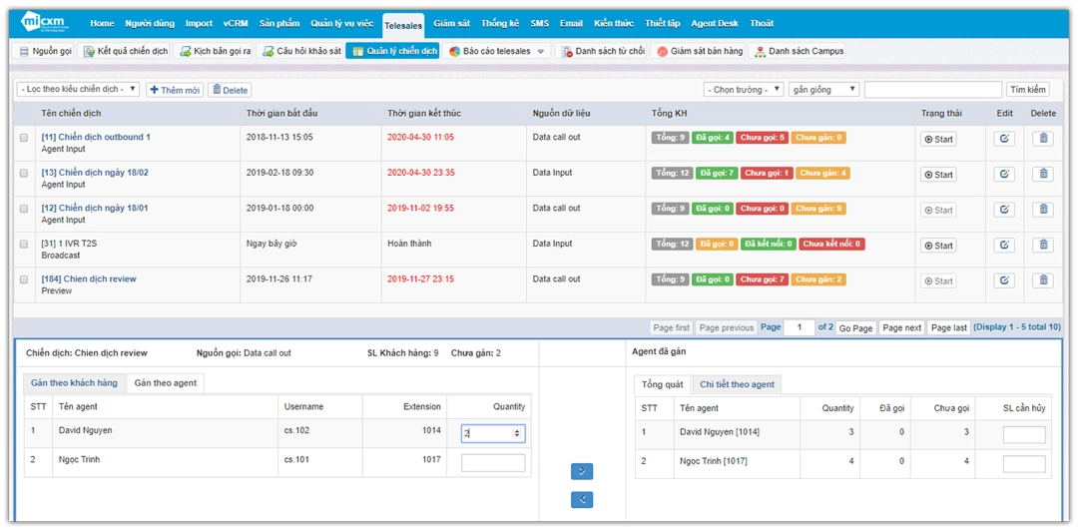Click Go Page button
The width and height of the screenshot is (1078, 532).
[x=856, y=327]
